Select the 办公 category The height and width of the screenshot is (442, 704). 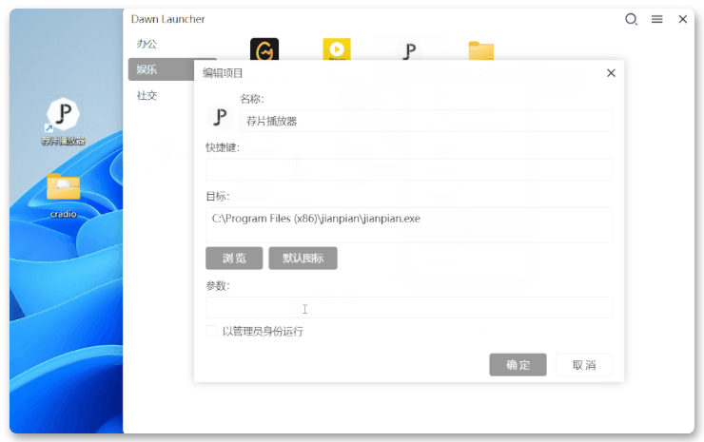(x=147, y=44)
